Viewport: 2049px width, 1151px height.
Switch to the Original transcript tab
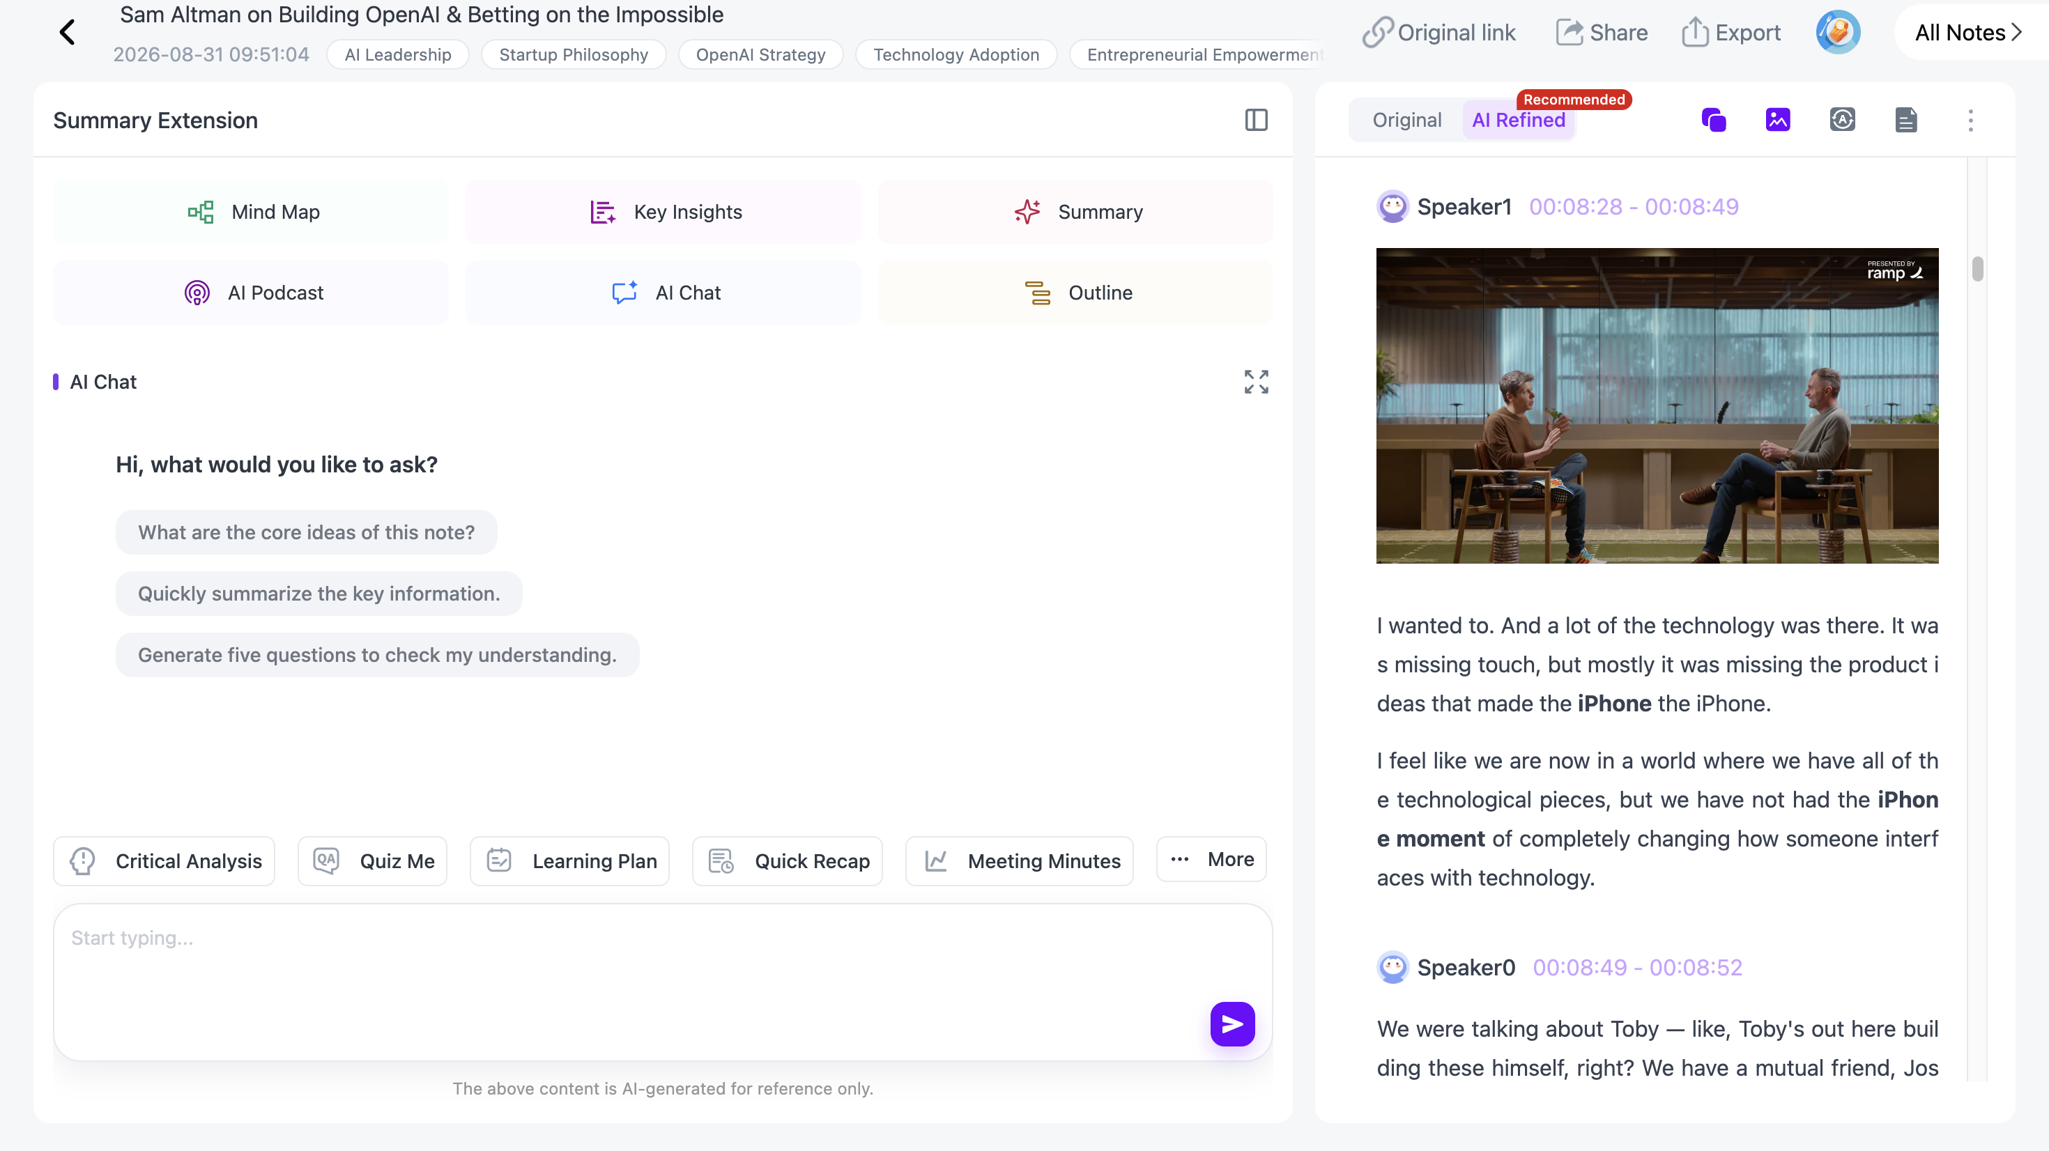pos(1406,120)
